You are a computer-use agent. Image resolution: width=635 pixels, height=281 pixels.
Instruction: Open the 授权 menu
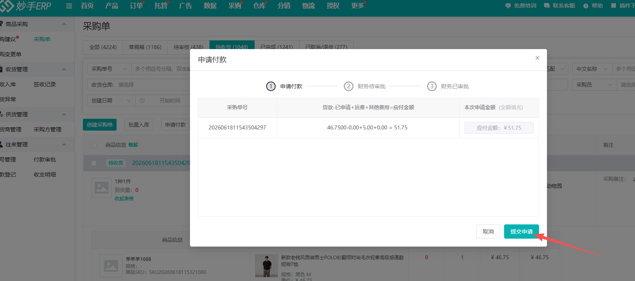click(333, 6)
